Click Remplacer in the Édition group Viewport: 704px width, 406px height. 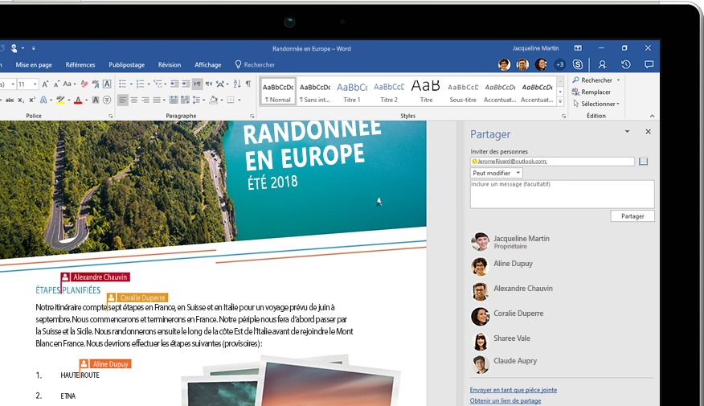591,92
